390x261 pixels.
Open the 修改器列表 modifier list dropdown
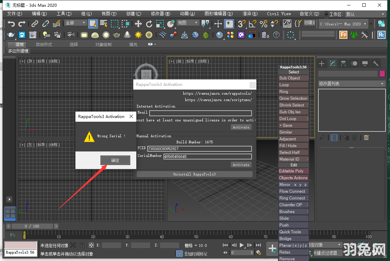click(352, 84)
